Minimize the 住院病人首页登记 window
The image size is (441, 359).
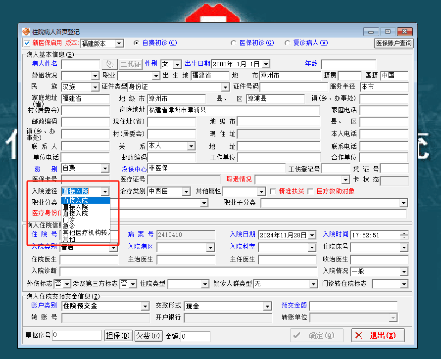point(371,32)
